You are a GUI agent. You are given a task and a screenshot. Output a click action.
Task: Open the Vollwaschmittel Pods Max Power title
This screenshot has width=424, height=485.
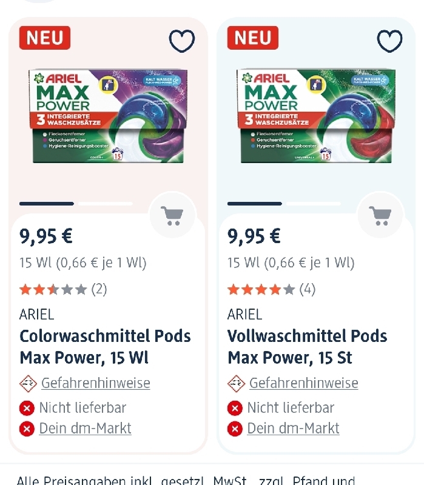[307, 347]
